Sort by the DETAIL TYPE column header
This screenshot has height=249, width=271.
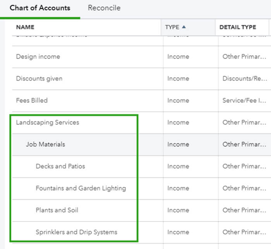(x=238, y=27)
